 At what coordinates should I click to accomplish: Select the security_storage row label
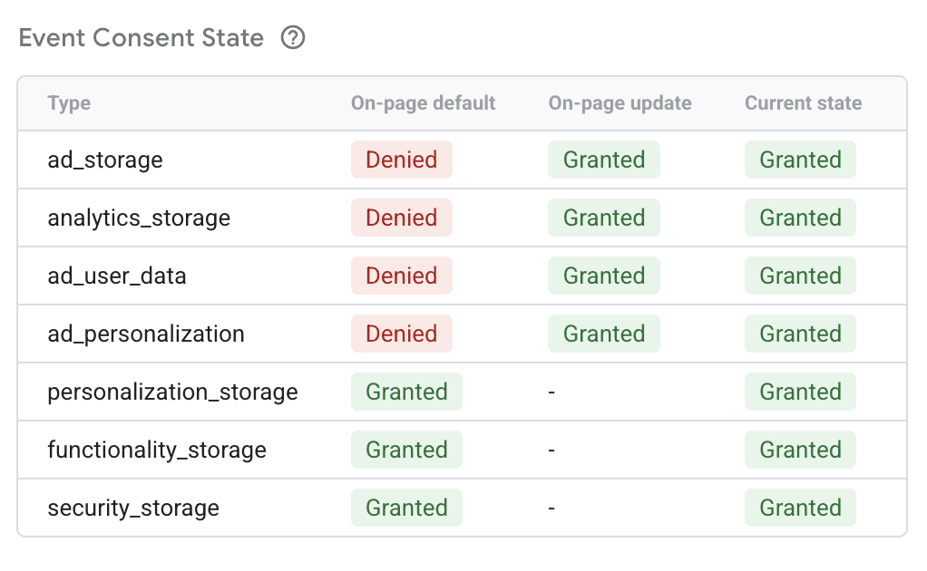click(x=133, y=508)
